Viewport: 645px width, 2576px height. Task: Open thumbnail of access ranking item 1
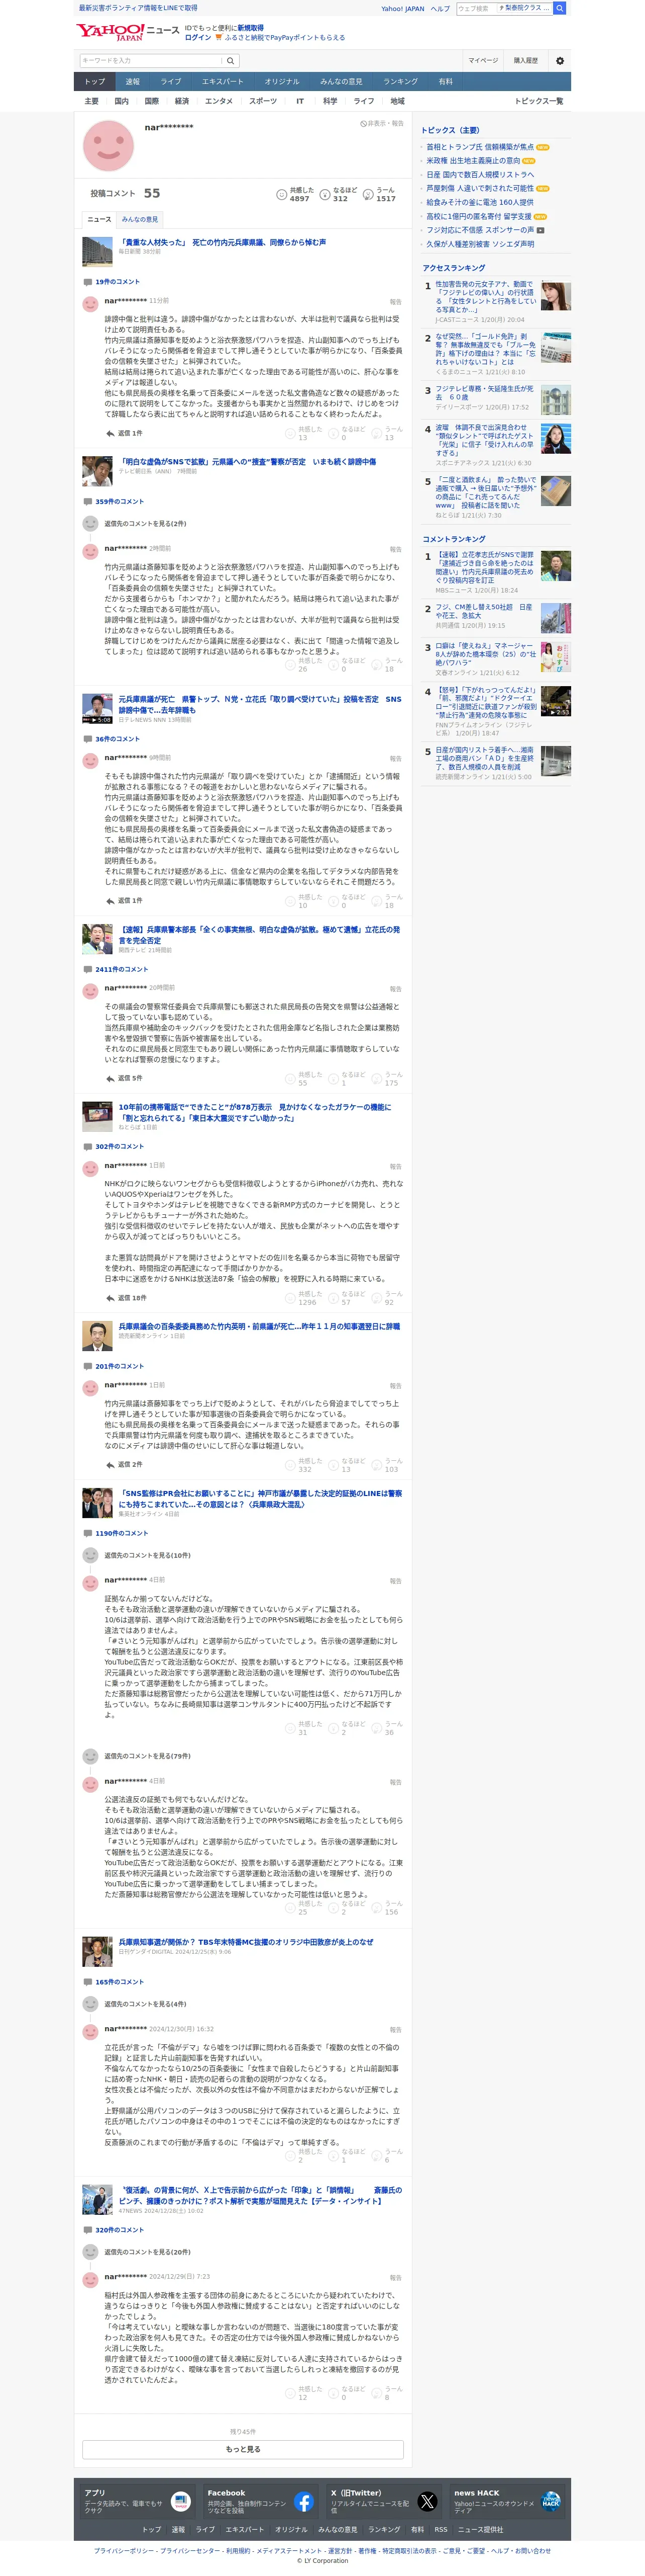tap(555, 296)
